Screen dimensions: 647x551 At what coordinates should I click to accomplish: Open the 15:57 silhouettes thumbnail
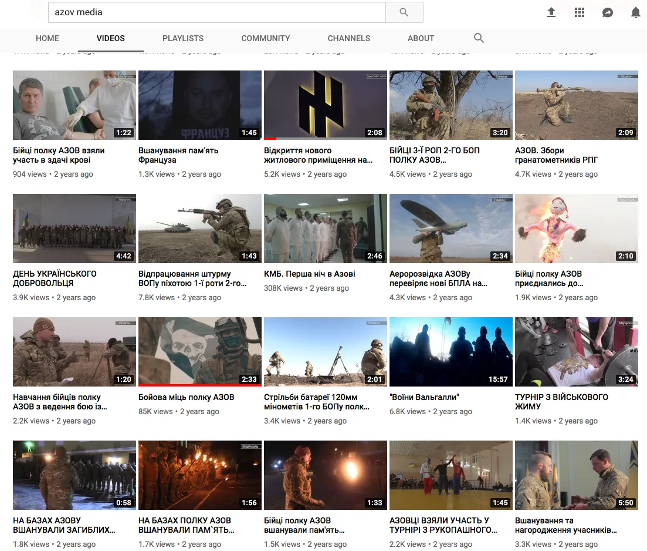[451, 352]
